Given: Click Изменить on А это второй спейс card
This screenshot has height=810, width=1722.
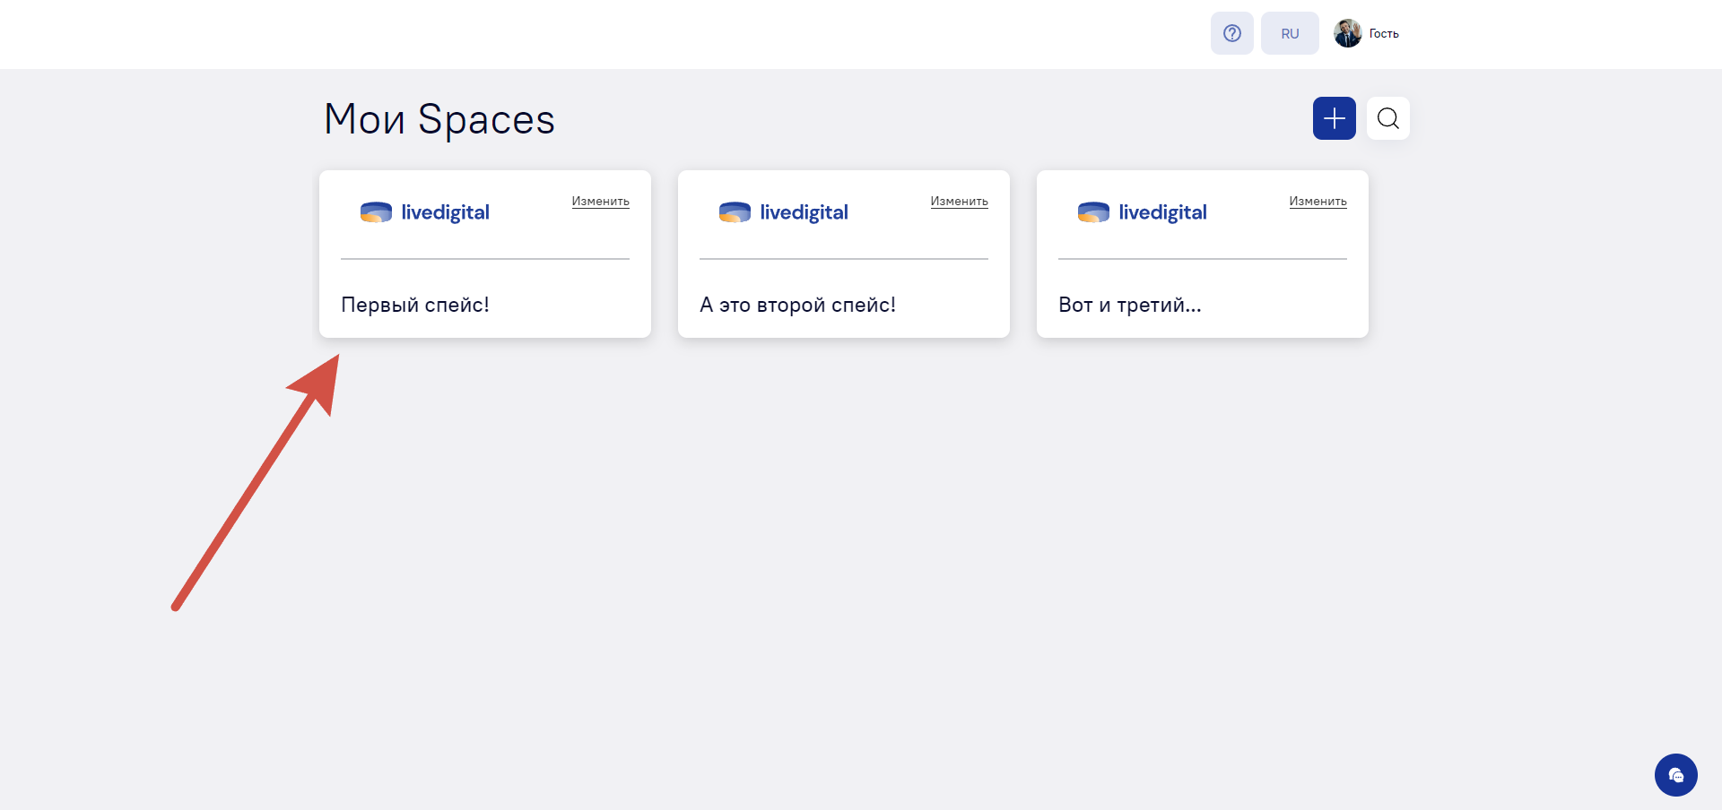Looking at the screenshot, I should pos(960,202).
